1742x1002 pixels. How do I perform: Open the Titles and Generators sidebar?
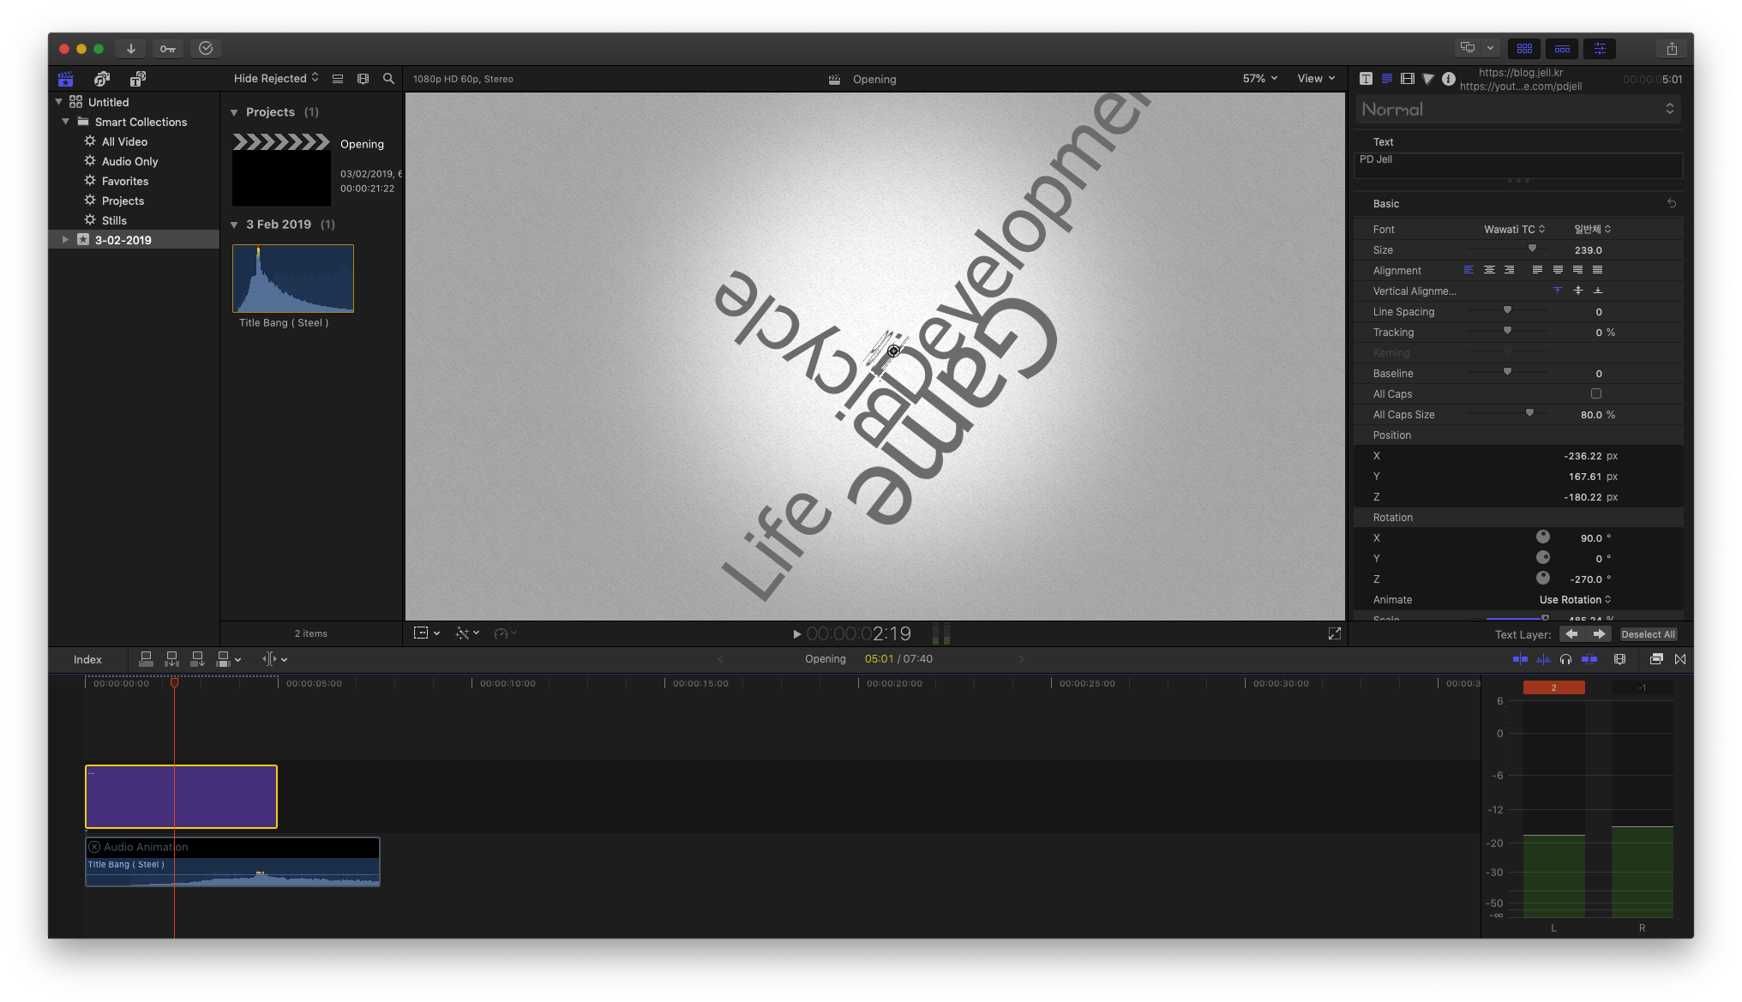[137, 79]
